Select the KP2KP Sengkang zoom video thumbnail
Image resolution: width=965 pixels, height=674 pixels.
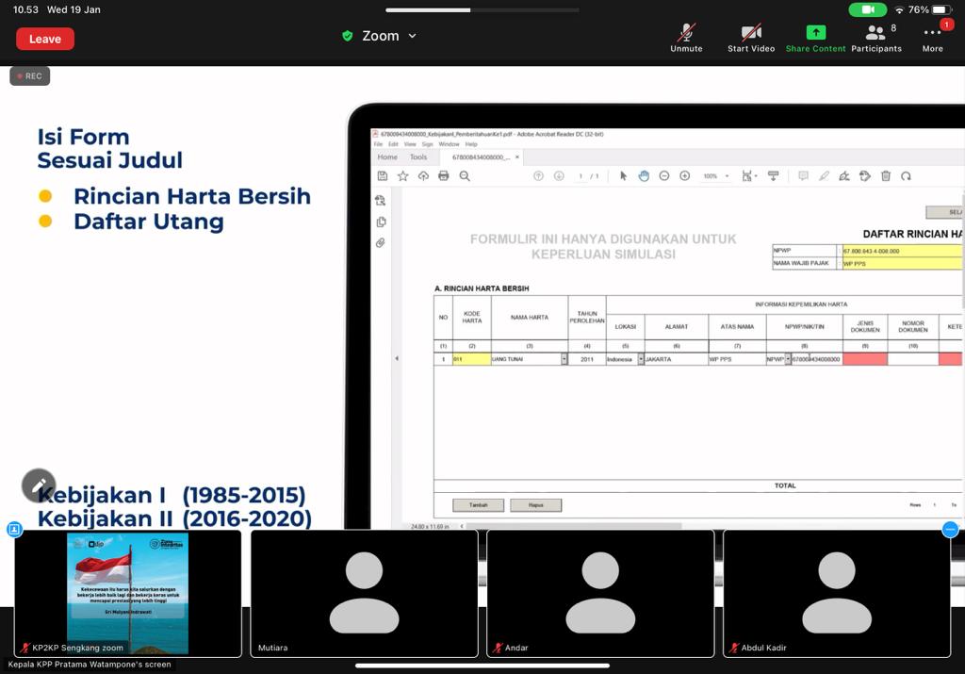click(127, 593)
